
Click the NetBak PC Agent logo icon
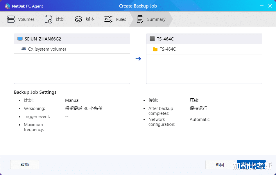[x=7, y=6]
